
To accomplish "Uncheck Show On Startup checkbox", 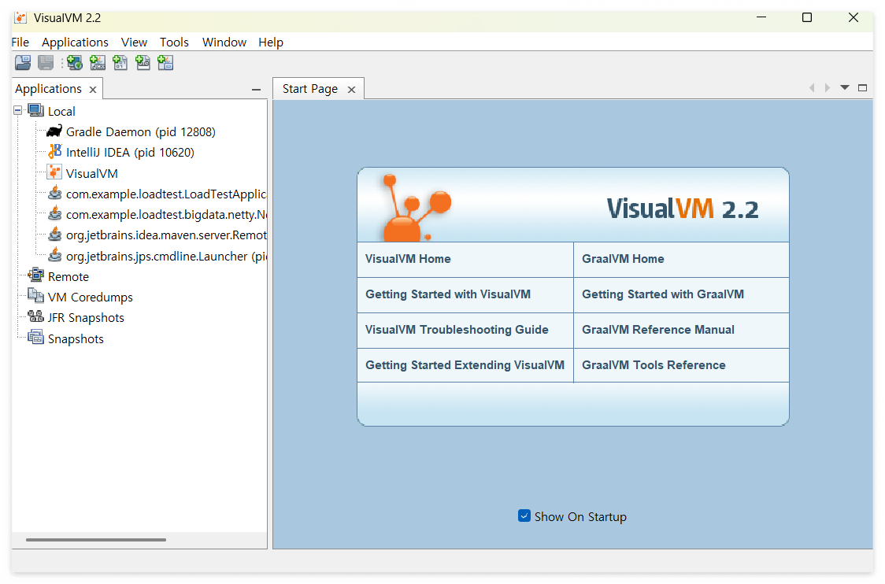I will tap(524, 516).
